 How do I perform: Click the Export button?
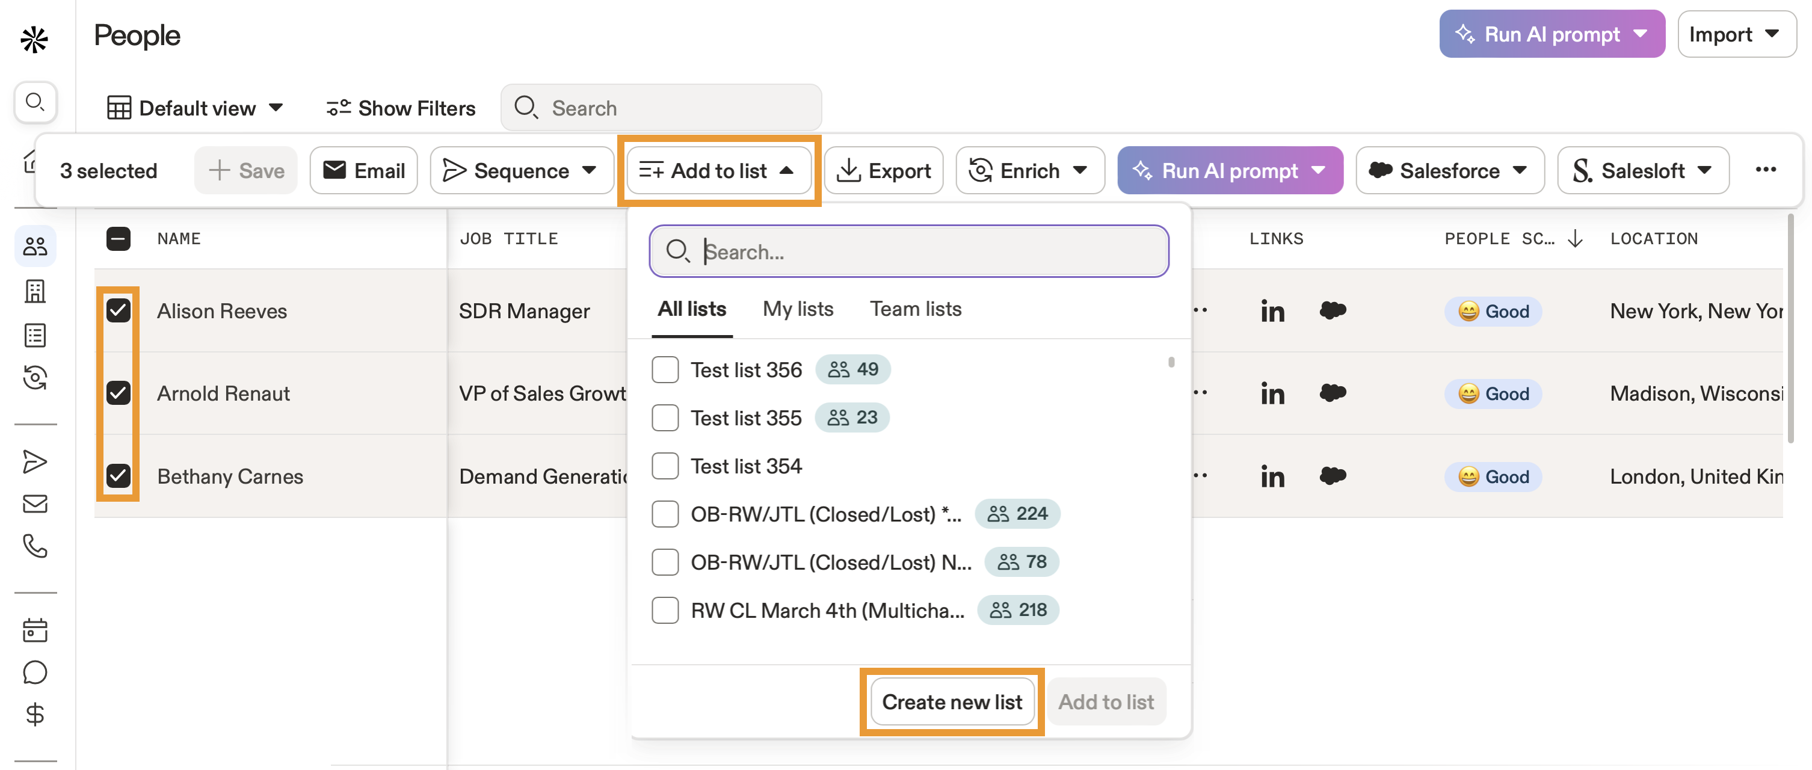coord(884,171)
